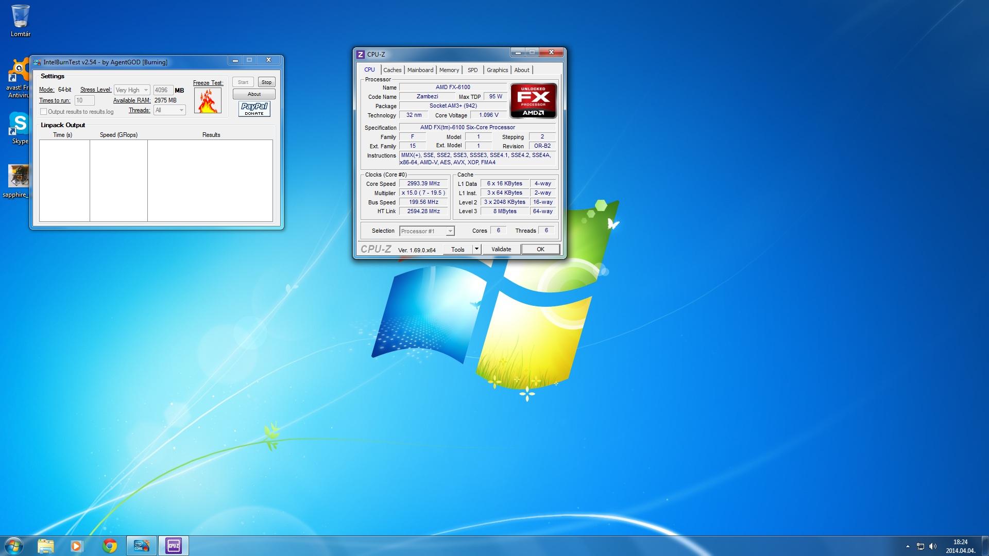Viewport: 989px width, 556px height.
Task: Open Google Chrome from the taskbar
Action: pos(109,546)
